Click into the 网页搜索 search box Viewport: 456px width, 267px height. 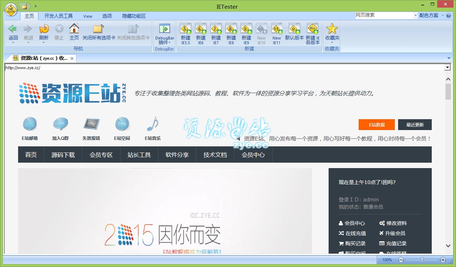click(x=384, y=16)
